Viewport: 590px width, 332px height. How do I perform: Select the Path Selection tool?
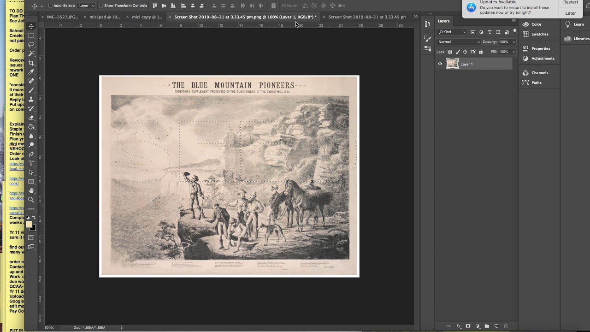[31, 172]
